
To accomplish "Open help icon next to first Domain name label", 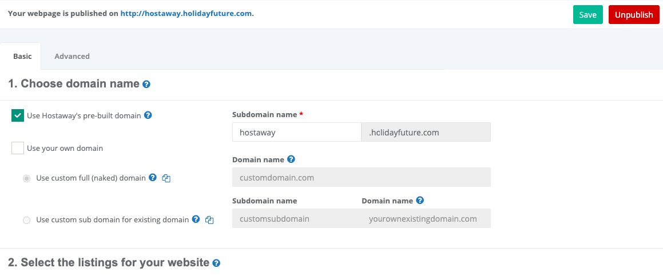I will tap(291, 159).
